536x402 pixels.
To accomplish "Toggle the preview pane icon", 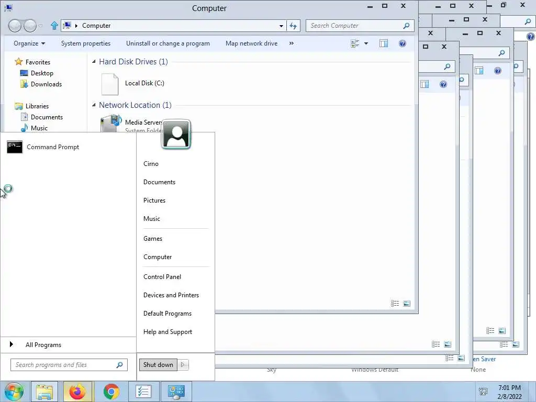I will click(384, 43).
